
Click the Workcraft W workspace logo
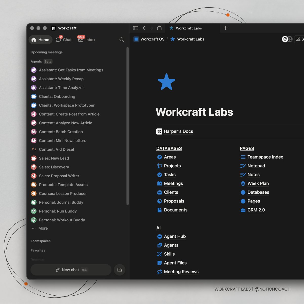coord(53,28)
